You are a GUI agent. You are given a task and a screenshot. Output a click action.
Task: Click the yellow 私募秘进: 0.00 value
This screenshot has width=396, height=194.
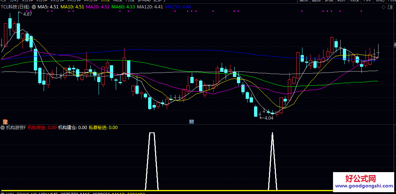pos(103,128)
